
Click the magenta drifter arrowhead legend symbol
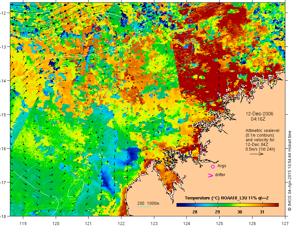coord(211,175)
